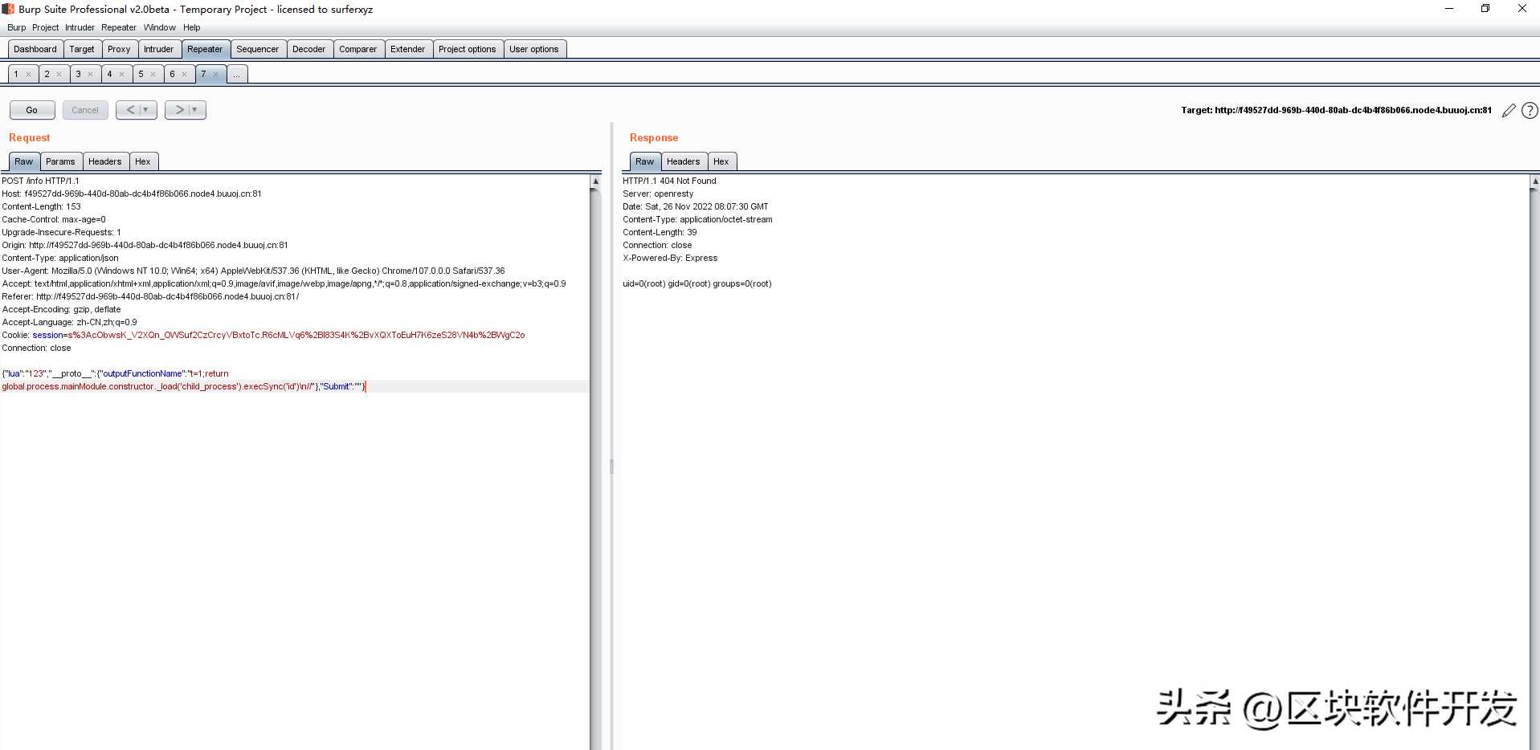Click the request pane scroll-up arrow

tap(595, 181)
